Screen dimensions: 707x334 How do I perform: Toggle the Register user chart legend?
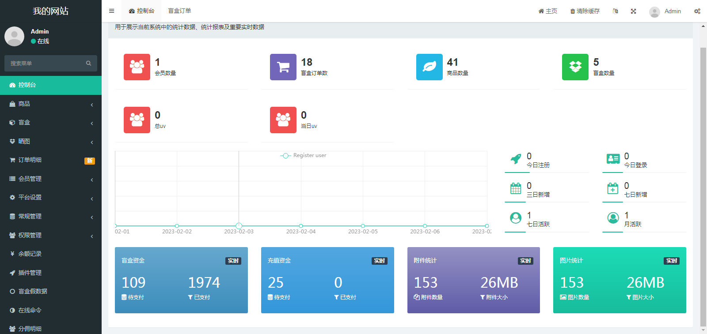point(304,155)
